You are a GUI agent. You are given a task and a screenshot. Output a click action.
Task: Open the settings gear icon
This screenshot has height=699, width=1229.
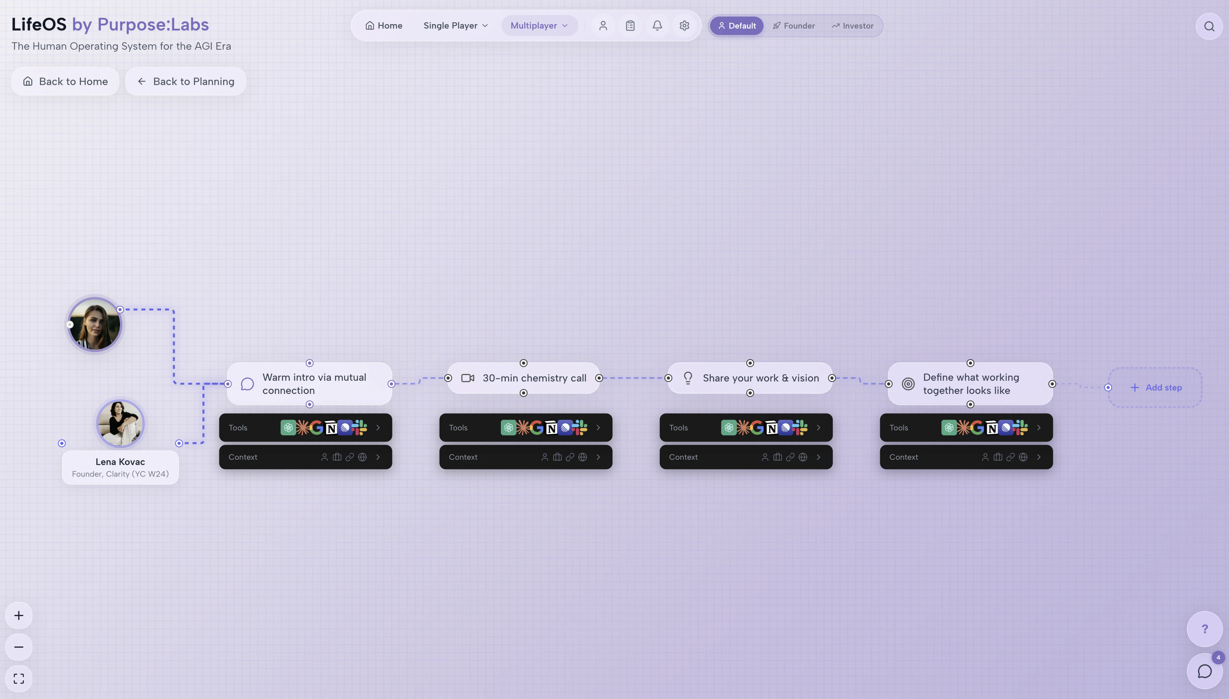pyautogui.click(x=684, y=26)
